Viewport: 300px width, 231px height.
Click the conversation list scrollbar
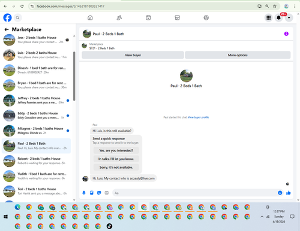point(74,76)
